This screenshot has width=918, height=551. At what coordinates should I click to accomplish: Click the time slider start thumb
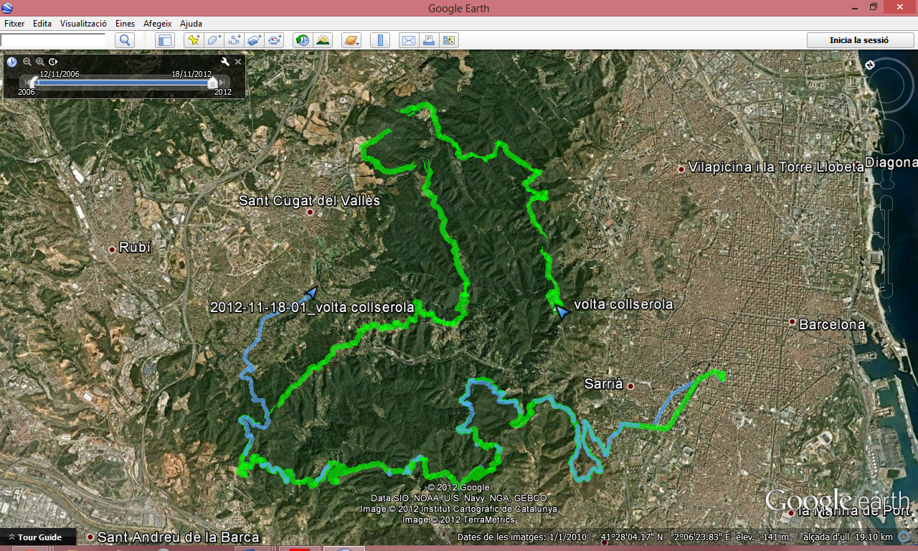click(34, 83)
